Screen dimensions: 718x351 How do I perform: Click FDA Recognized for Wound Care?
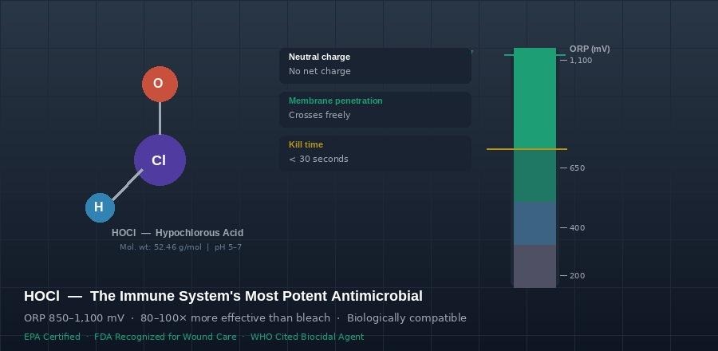165,337
